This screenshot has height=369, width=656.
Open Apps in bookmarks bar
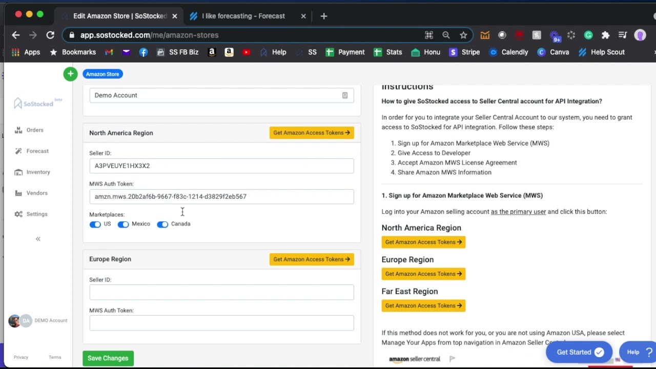coord(26,52)
